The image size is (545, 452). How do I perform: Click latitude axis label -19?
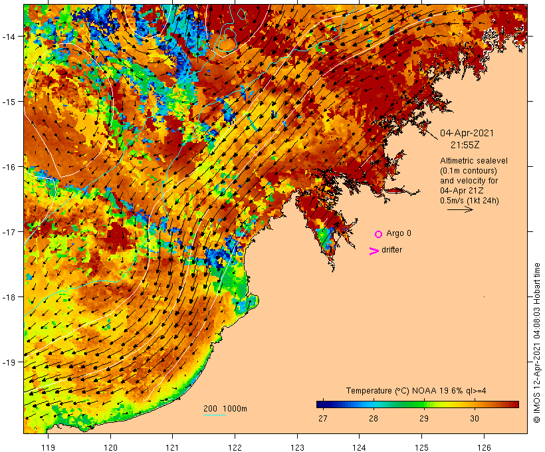tap(9, 362)
